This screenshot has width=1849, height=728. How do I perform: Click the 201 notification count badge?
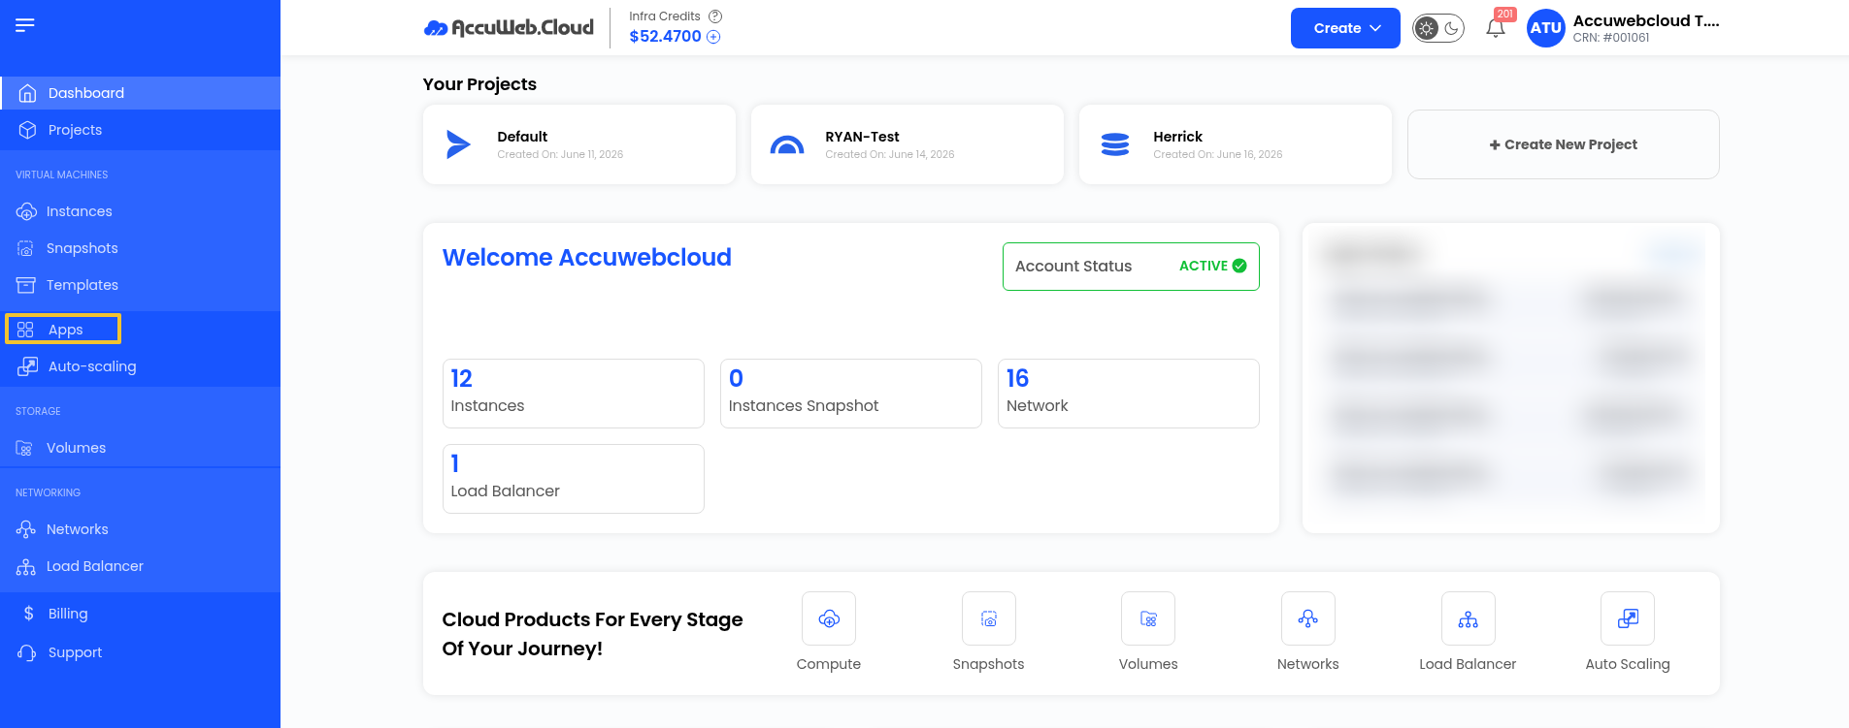(1505, 15)
